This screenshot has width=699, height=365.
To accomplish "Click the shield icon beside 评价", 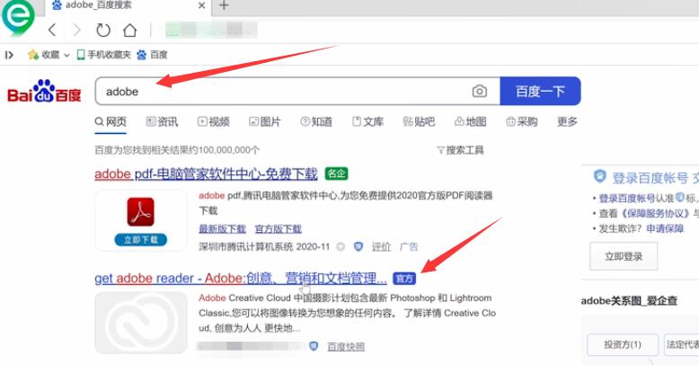I will pyautogui.click(x=358, y=246).
